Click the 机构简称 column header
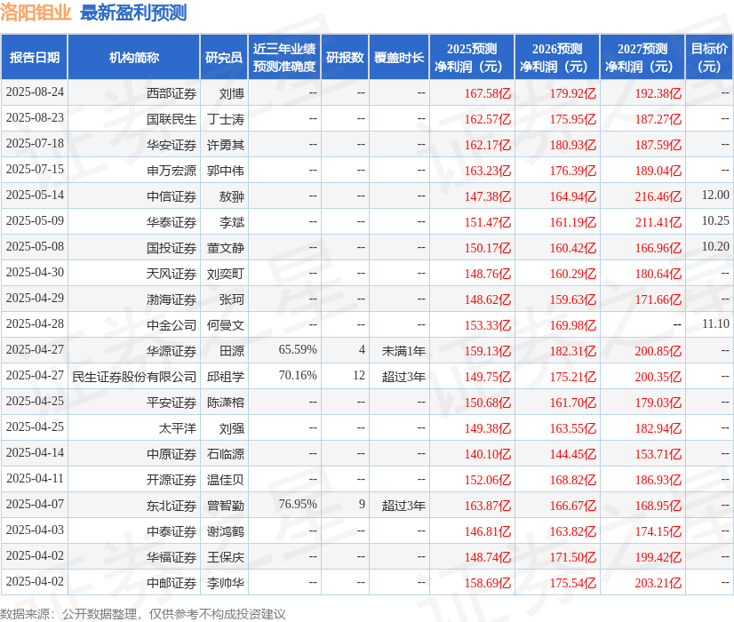Viewport: 734px width, 622px height. (134, 57)
